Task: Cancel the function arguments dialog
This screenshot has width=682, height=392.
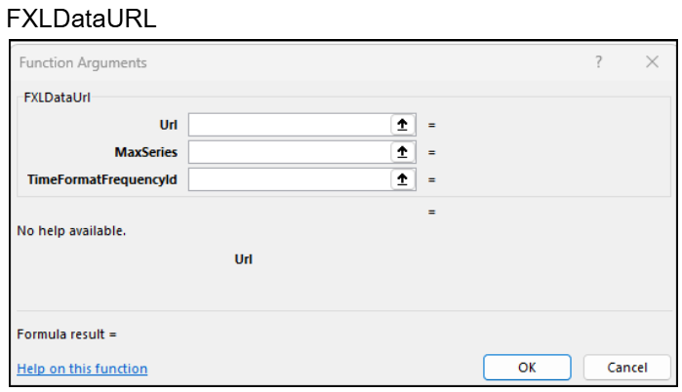Action: point(626,368)
